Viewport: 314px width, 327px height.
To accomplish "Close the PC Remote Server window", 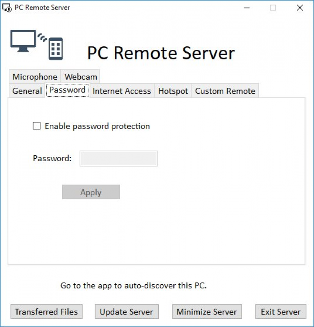I will [300, 8].
